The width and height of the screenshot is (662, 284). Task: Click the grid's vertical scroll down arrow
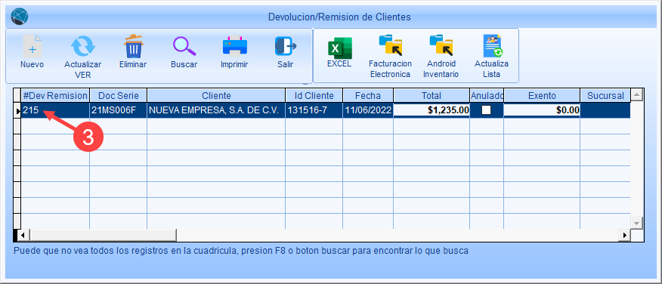(636, 222)
